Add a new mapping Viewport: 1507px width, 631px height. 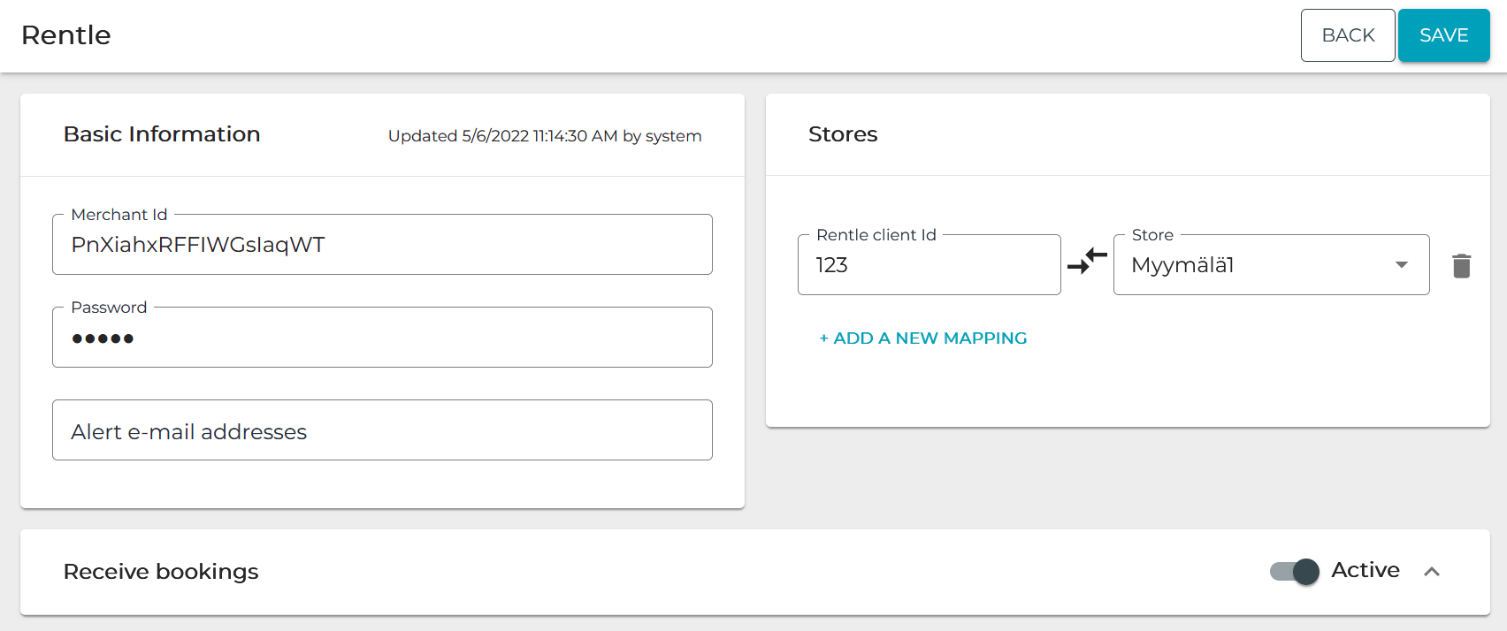(922, 338)
